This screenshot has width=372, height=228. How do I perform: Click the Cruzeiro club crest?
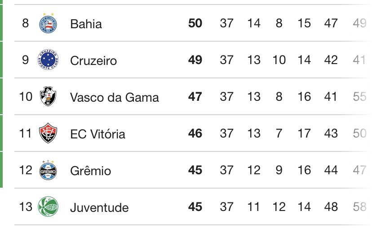pos(48,60)
